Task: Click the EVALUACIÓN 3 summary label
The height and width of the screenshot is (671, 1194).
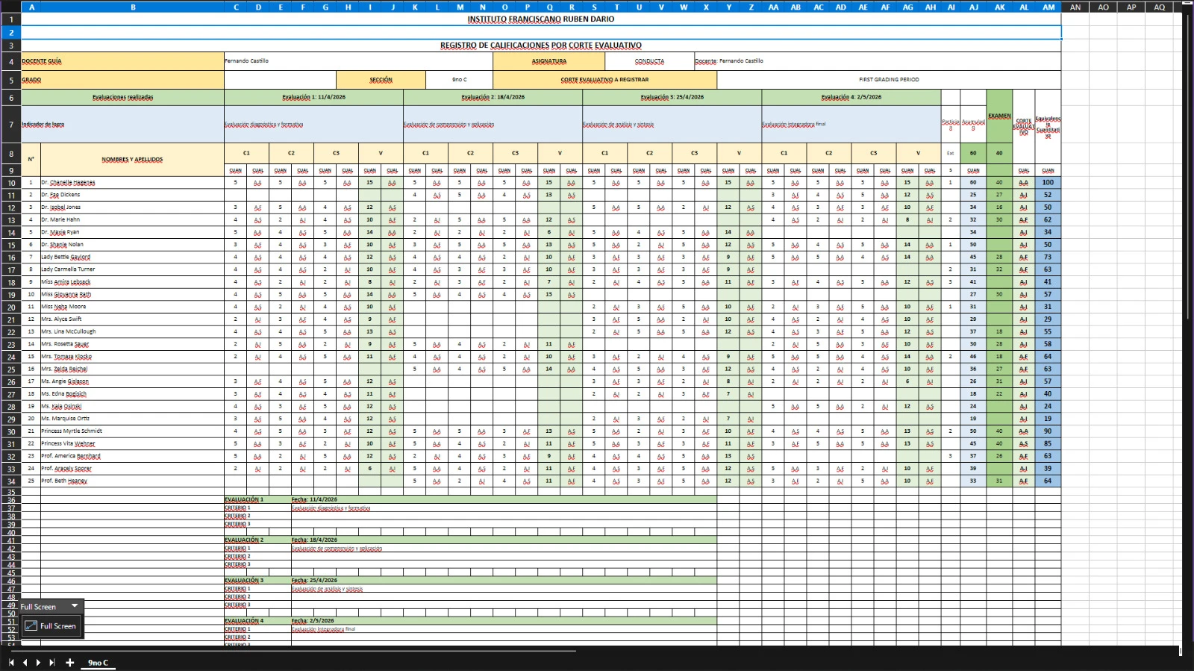Action: pyautogui.click(x=257, y=580)
